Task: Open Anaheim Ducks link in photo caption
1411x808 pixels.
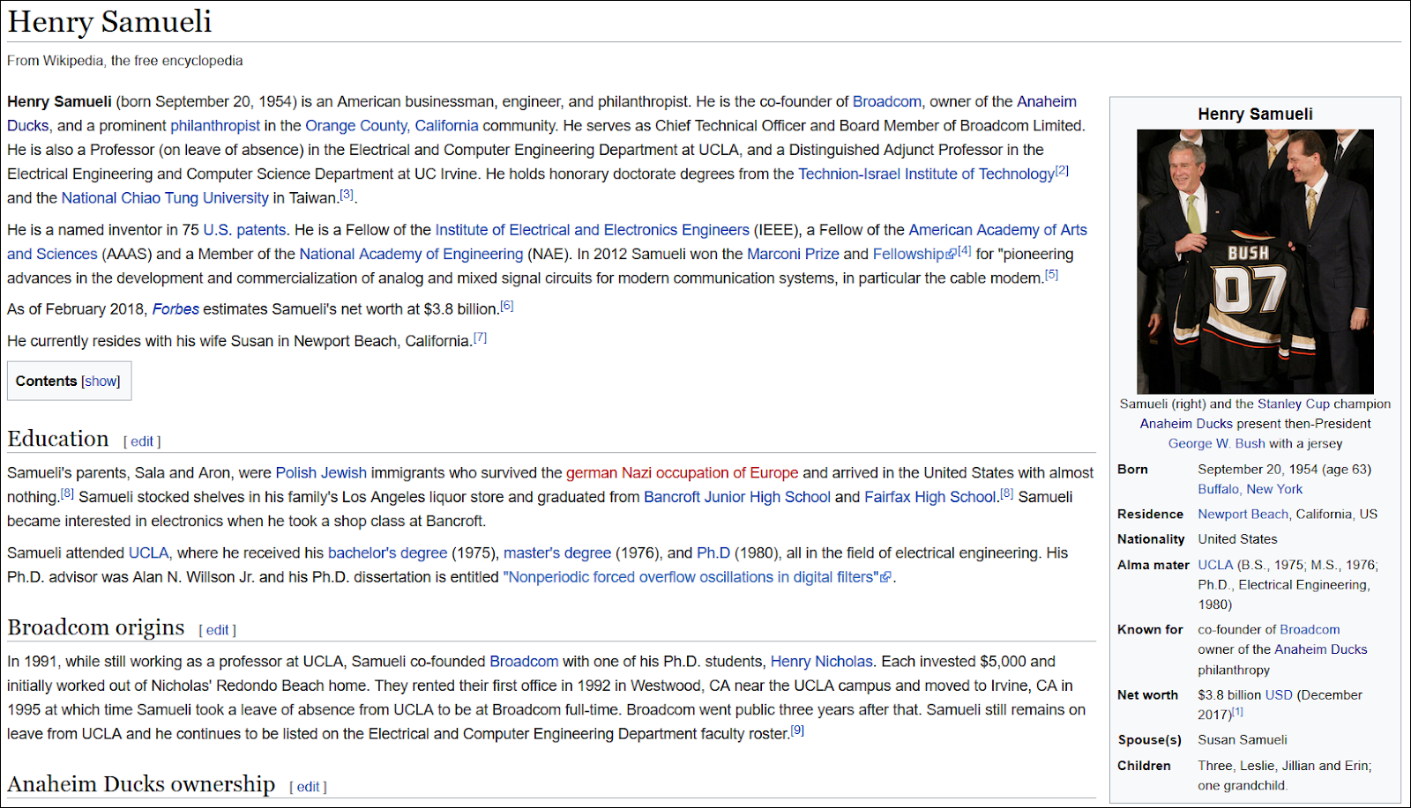Action: click(1186, 424)
